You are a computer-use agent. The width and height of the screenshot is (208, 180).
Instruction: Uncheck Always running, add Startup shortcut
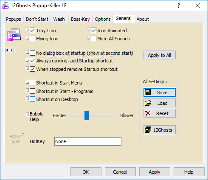[x=33, y=61]
